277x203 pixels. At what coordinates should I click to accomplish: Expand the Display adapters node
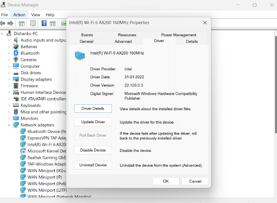pos(9,79)
